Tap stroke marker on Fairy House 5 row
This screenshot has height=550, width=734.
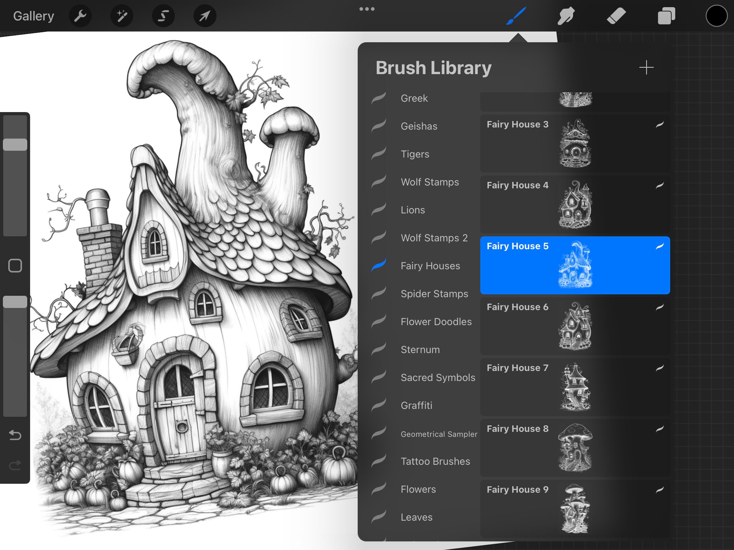tap(660, 246)
